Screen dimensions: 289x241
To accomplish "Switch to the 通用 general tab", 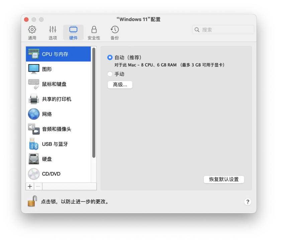I will coord(32,33).
